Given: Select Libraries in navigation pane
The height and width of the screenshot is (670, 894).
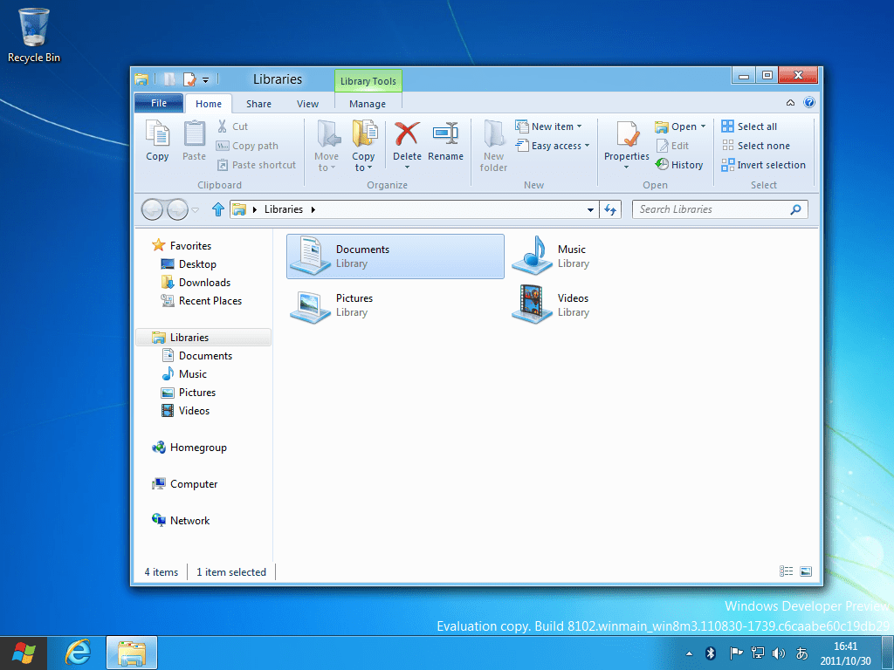Looking at the screenshot, I should [203, 338].
